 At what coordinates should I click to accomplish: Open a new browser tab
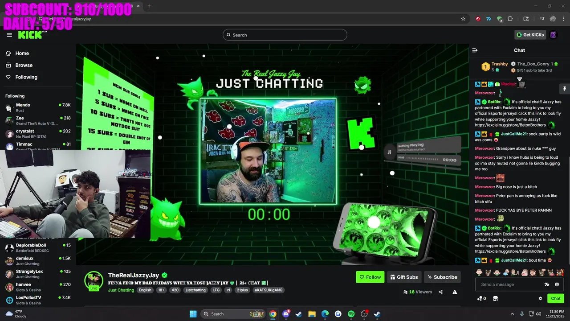[x=149, y=6]
